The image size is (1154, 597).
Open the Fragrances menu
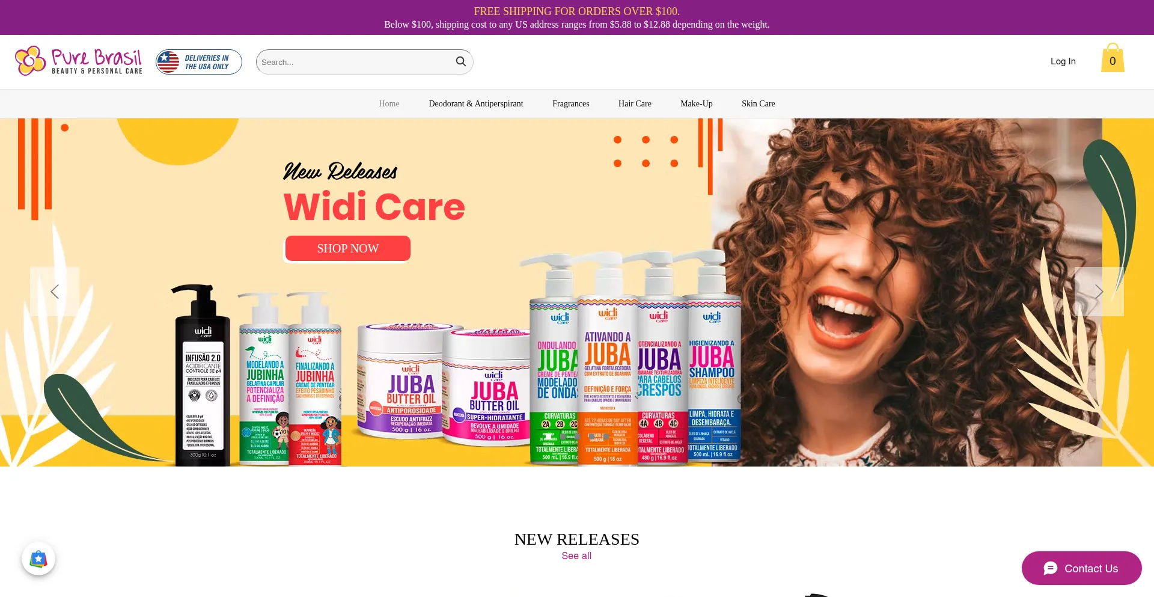(570, 103)
